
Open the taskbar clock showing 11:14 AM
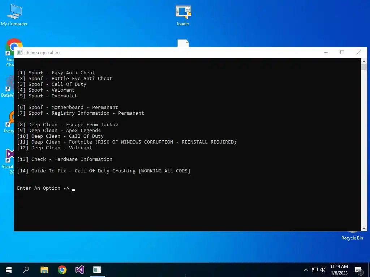(339, 270)
